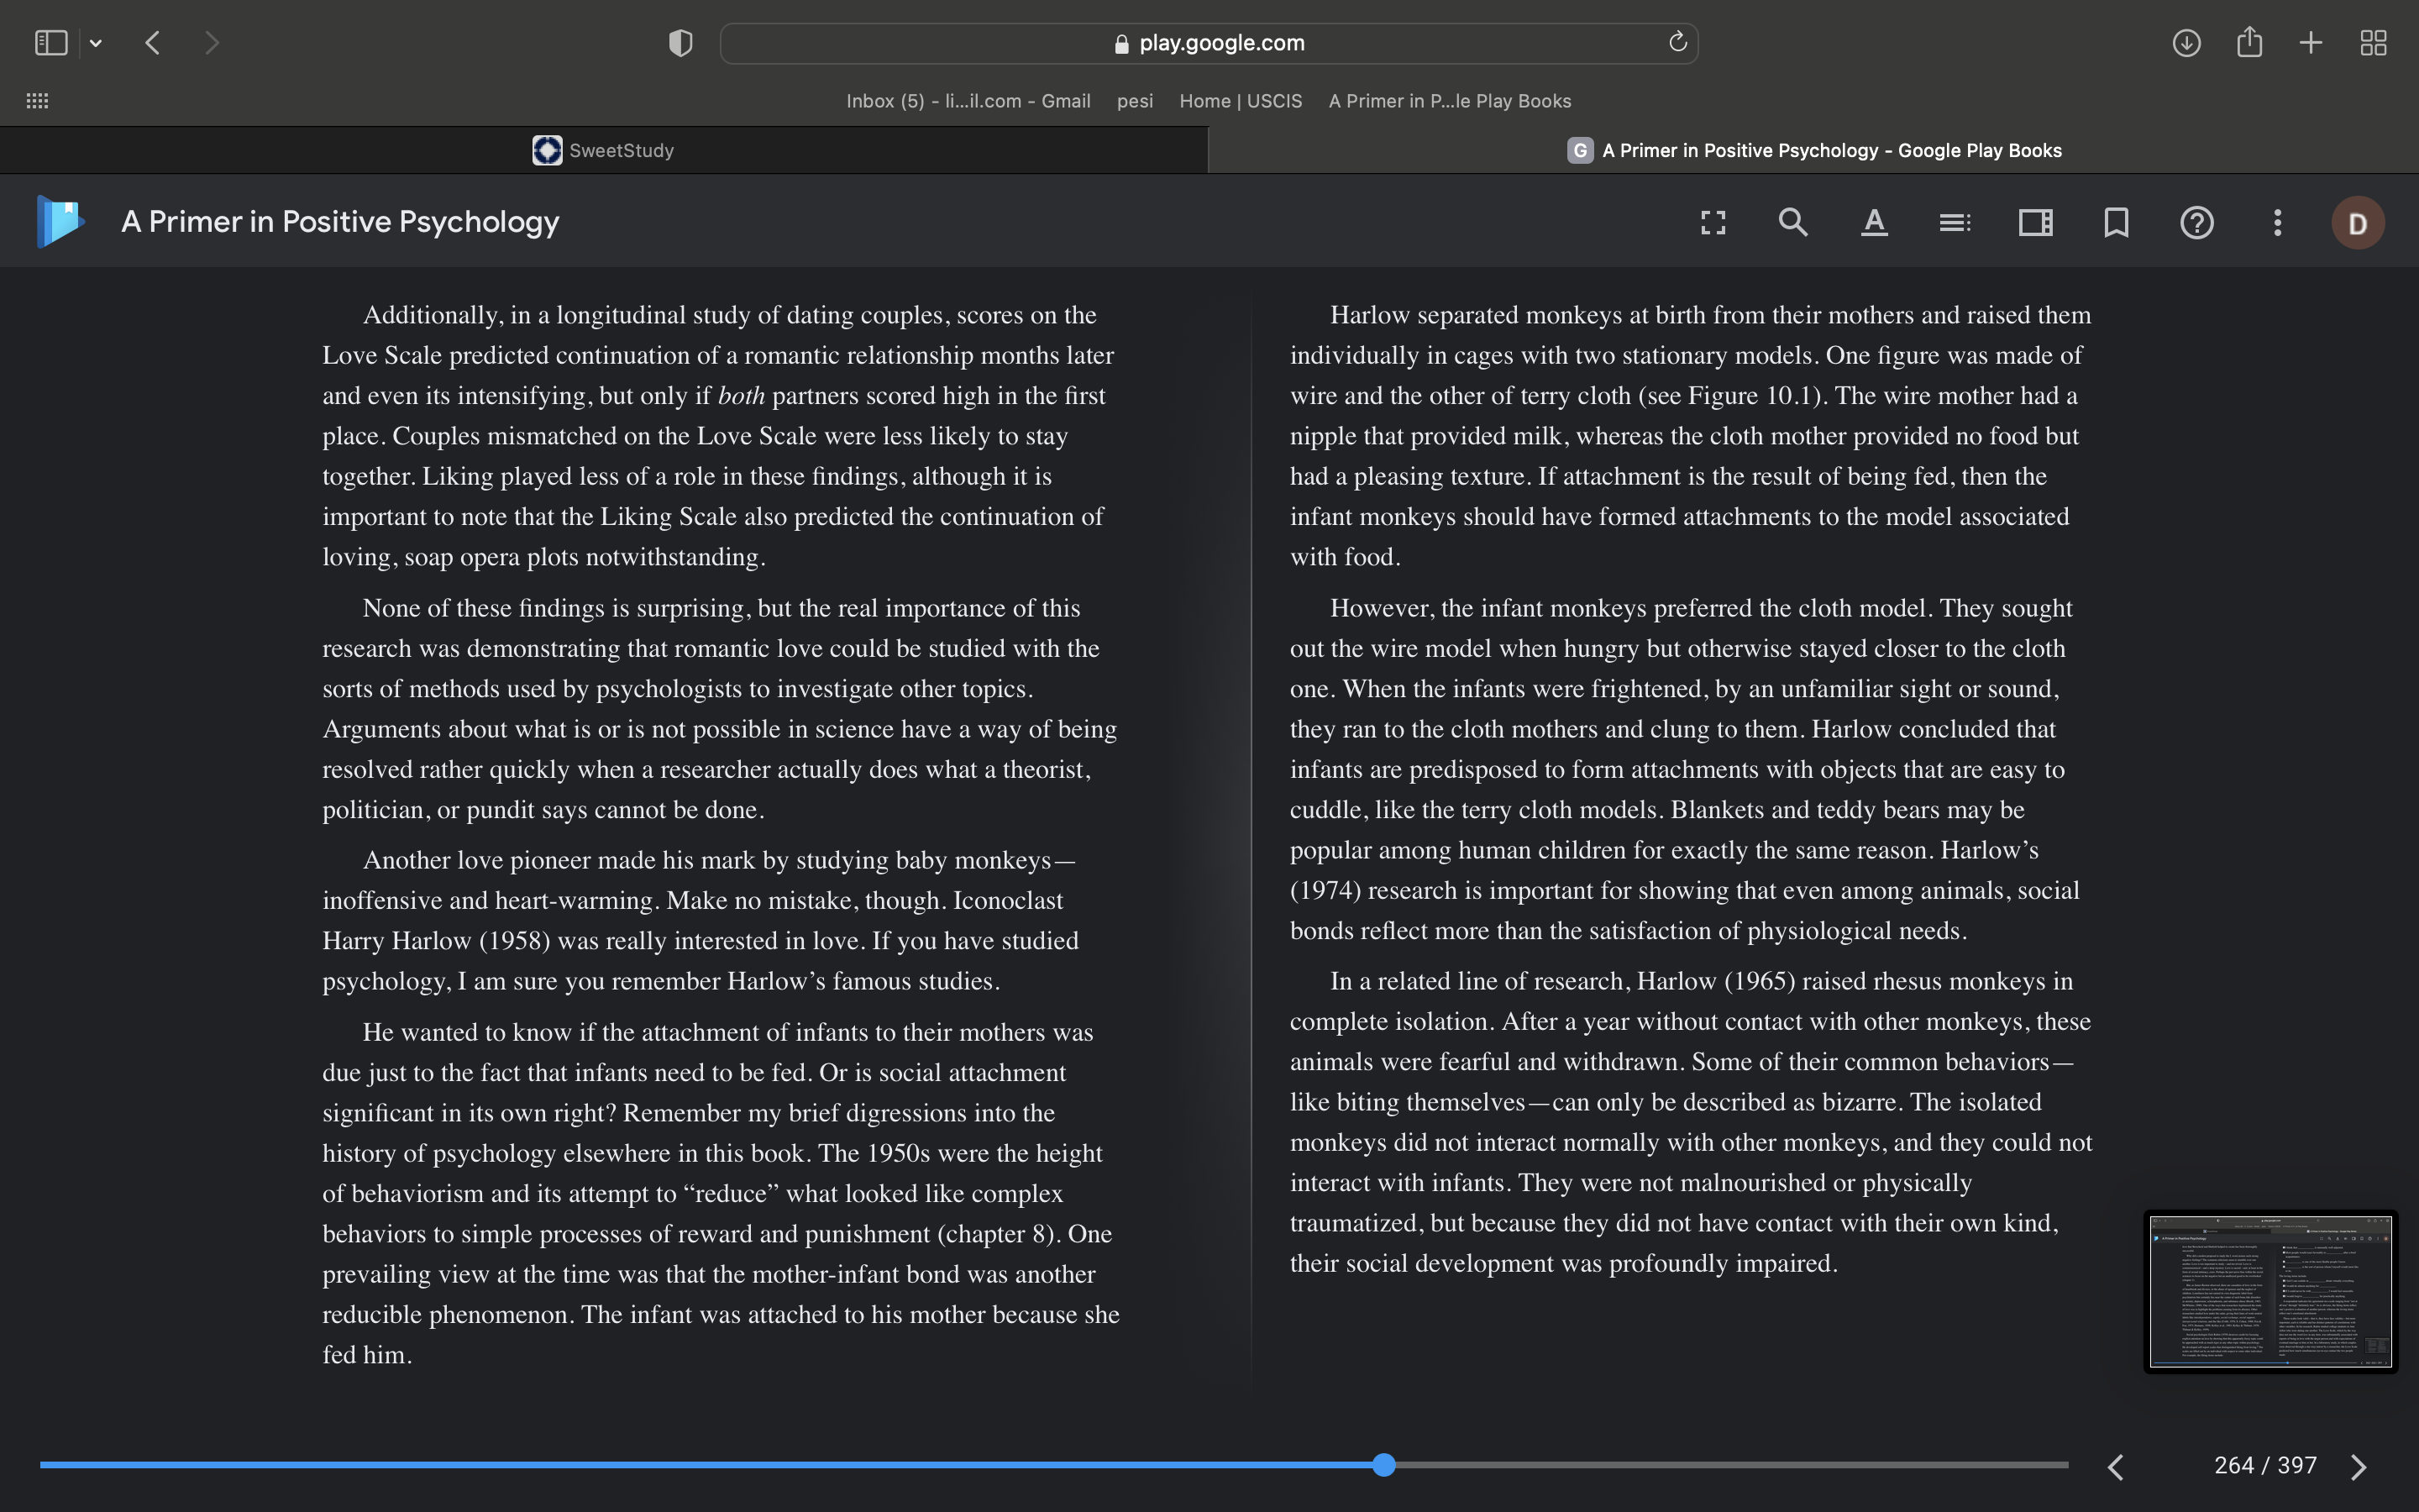Click the reading progress slider handle
Viewport: 2419px width, 1512px height.
pyautogui.click(x=1383, y=1465)
